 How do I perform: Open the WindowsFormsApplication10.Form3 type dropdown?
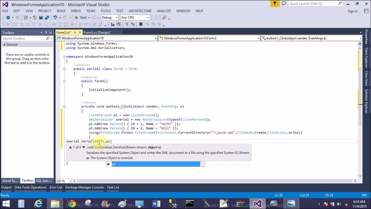(x=258, y=38)
